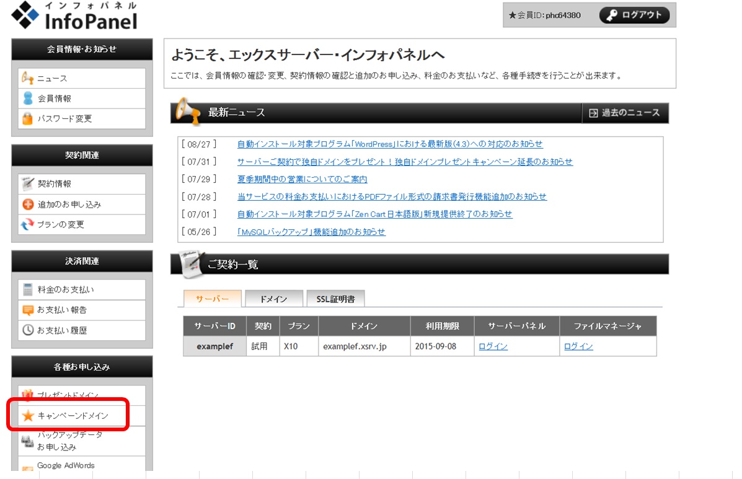The width and height of the screenshot is (742, 479).
Task: Click the contract information notepad icon
Action: pos(27,184)
